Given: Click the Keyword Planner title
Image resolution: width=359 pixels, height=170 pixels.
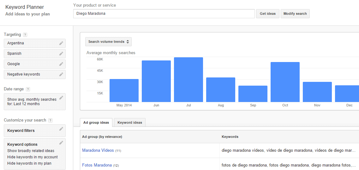Looking at the screenshot, I should [25, 7].
